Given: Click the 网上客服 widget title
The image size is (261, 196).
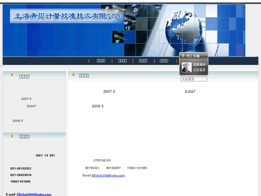Looking at the screenshot, I should click(x=193, y=56).
